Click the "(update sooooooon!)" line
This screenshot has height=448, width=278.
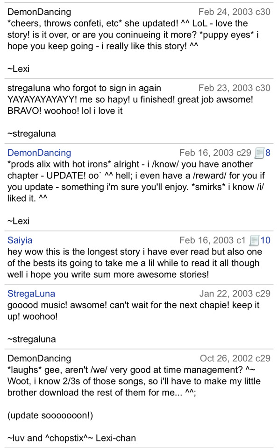50,415
